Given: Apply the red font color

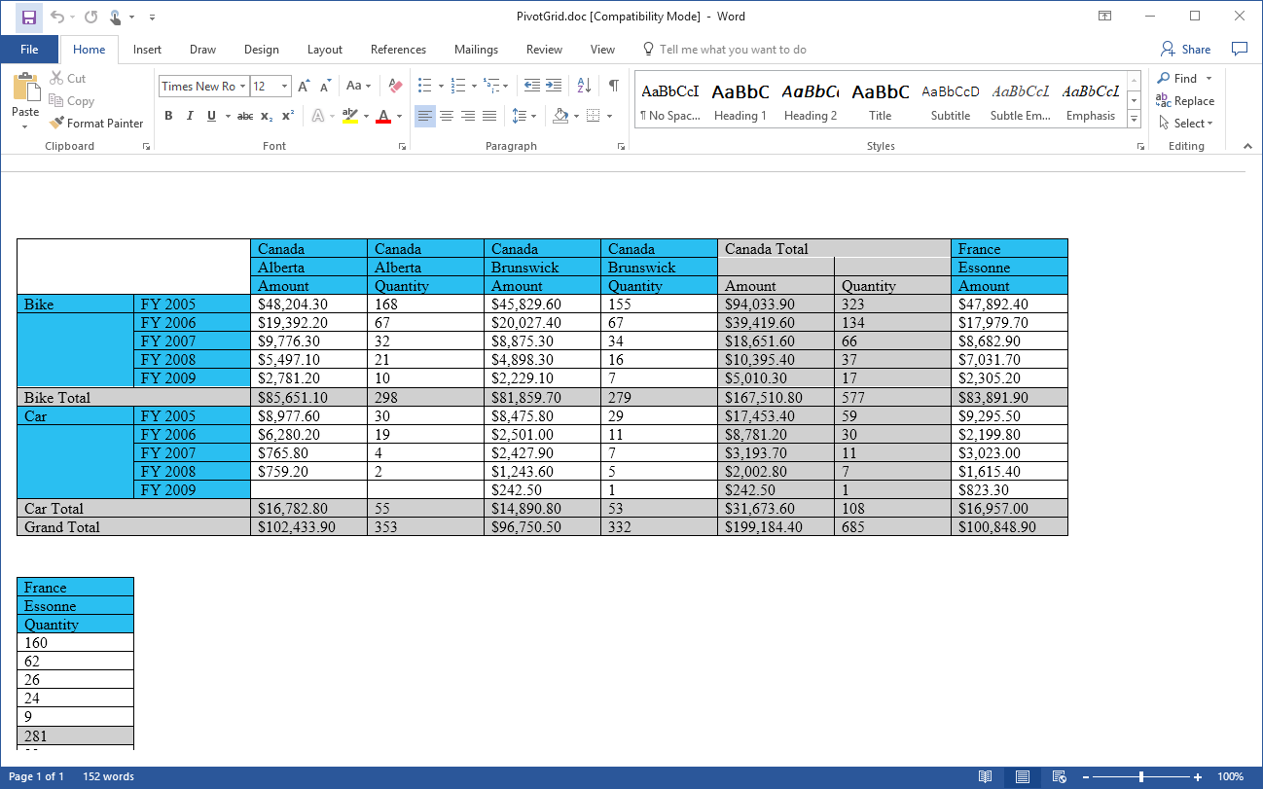Looking at the screenshot, I should point(383,116).
